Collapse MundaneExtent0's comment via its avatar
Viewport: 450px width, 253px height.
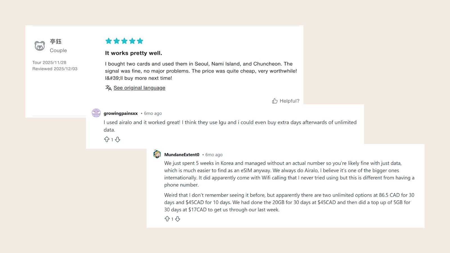(x=157, y=154)
